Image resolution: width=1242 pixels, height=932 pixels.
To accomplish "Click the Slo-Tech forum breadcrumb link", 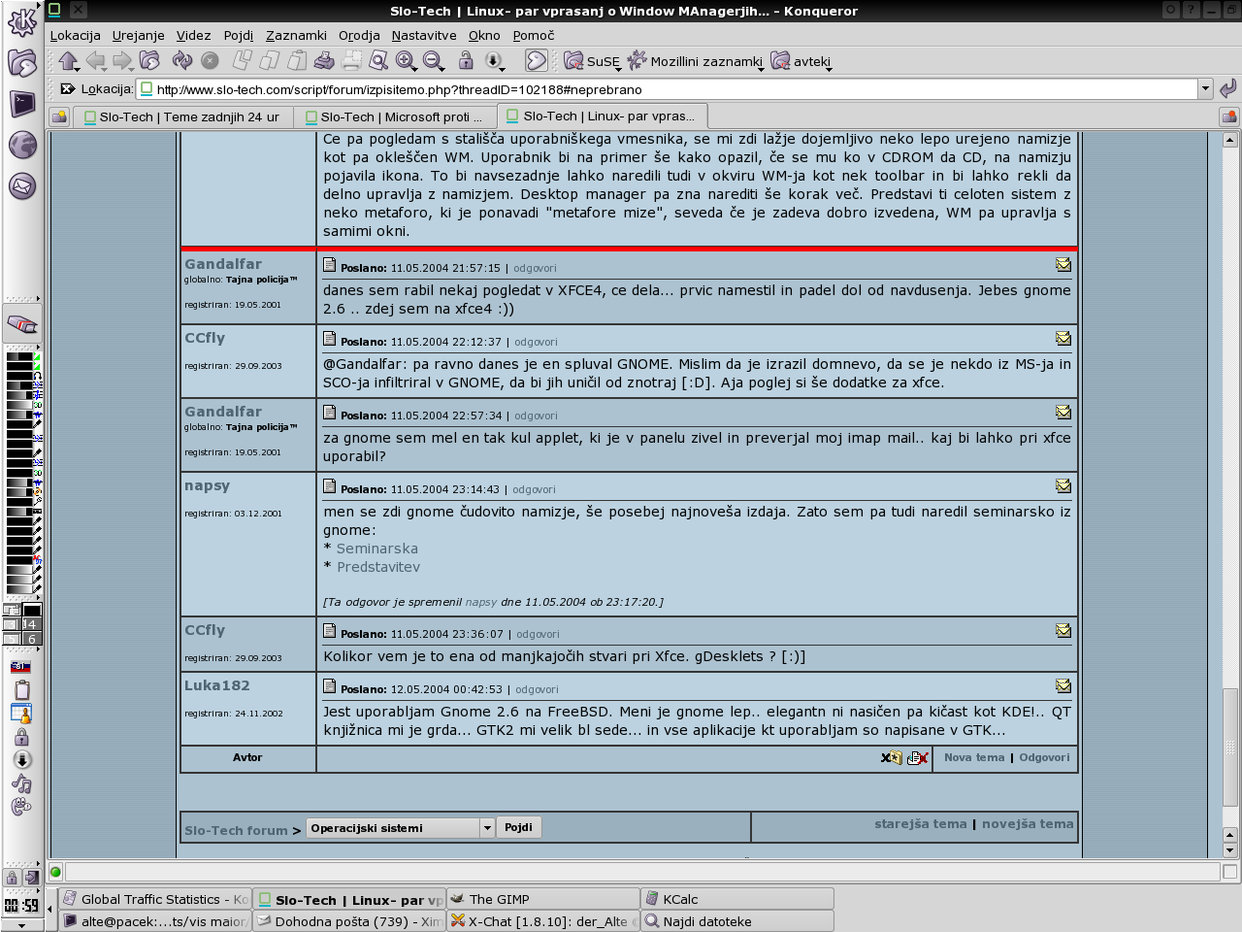I will 236,830.
